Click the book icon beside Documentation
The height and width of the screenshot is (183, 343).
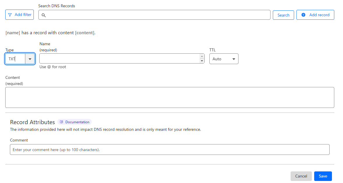coord(61,122)
